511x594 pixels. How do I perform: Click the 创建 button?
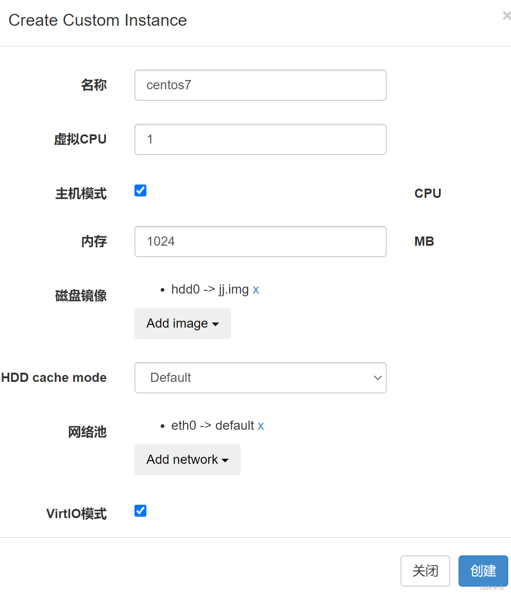click(x=483, y=571)
